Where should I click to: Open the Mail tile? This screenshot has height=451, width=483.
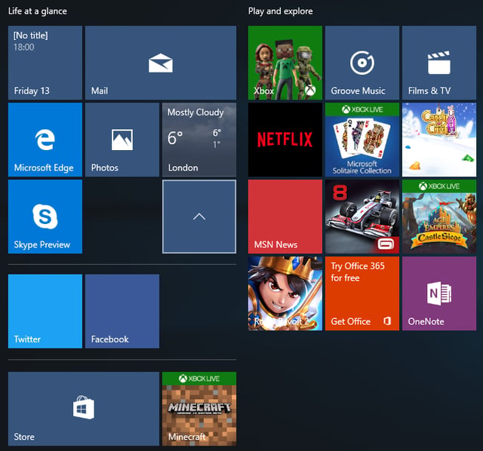pos(161,63)
